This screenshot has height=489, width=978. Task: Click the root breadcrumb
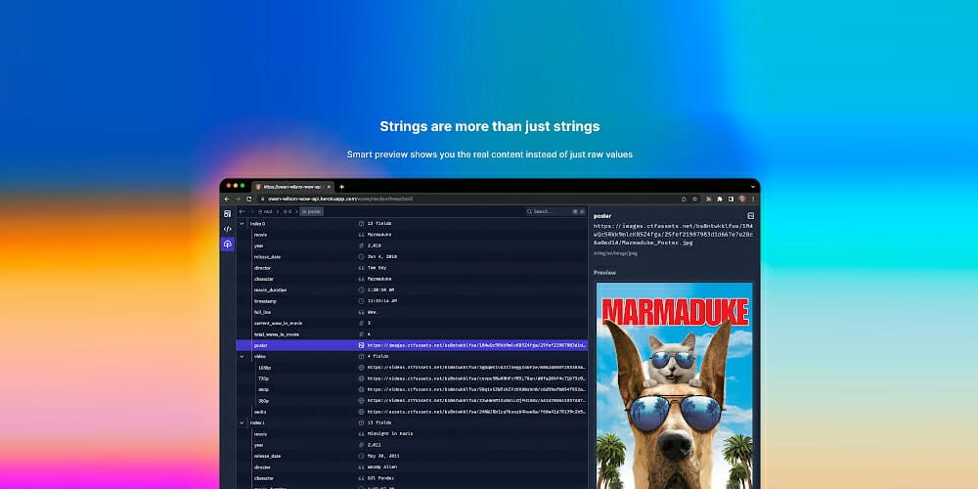(266, 211)
